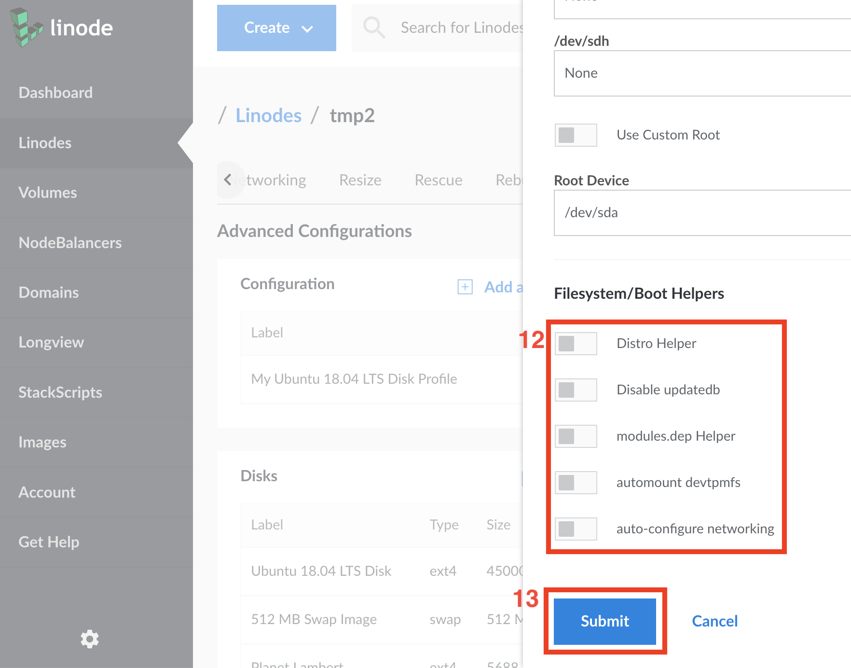Click the Linode logo
This screenshot has height=668, width=851.
pyautogui.click(x=61, y=28)
